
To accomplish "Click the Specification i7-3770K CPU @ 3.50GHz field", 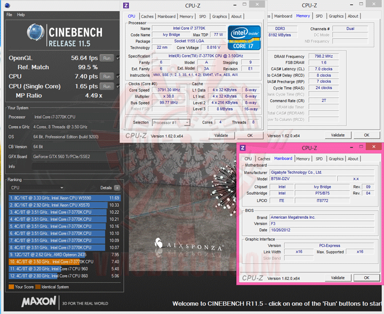I will click(206, 56).
